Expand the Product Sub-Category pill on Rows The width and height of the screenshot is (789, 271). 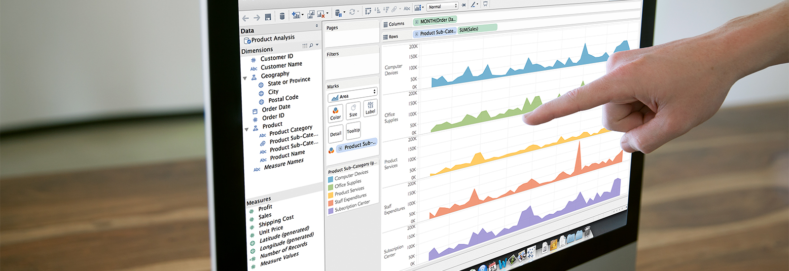[417, 34]
